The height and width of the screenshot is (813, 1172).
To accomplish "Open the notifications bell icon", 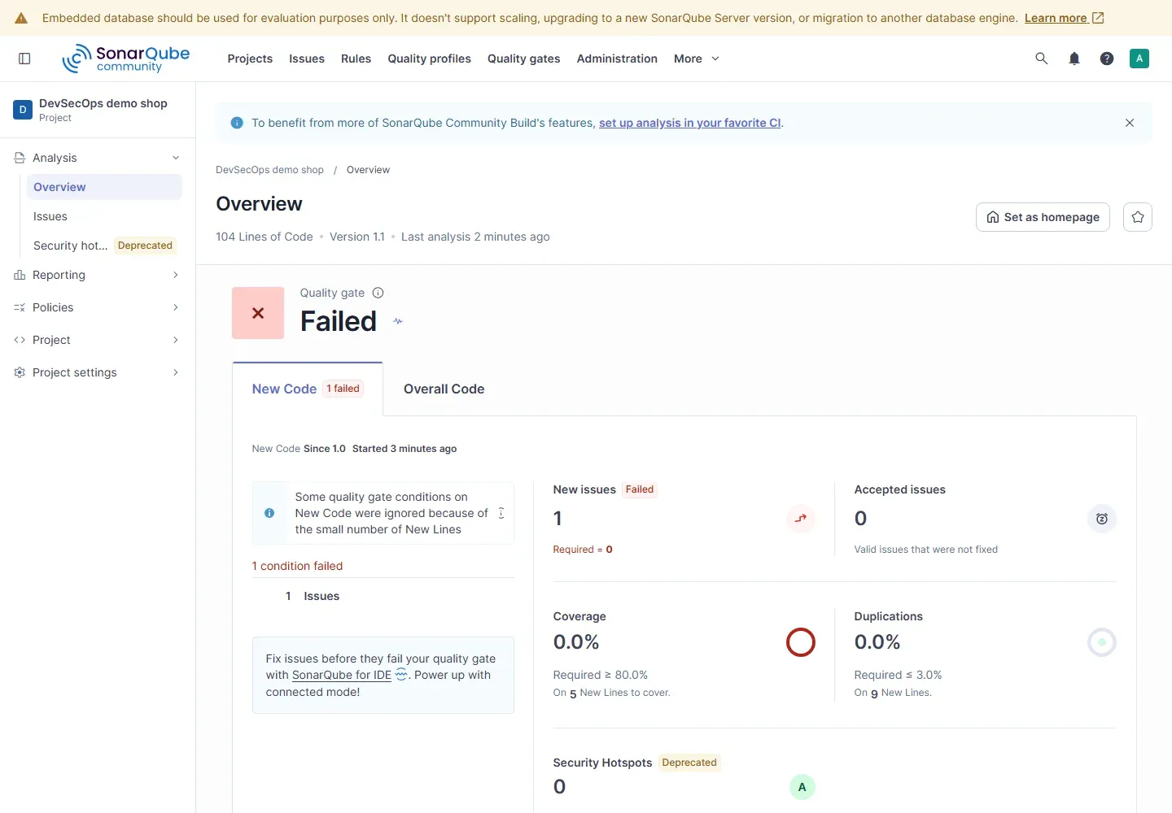I will click(x=1074, y=59).
